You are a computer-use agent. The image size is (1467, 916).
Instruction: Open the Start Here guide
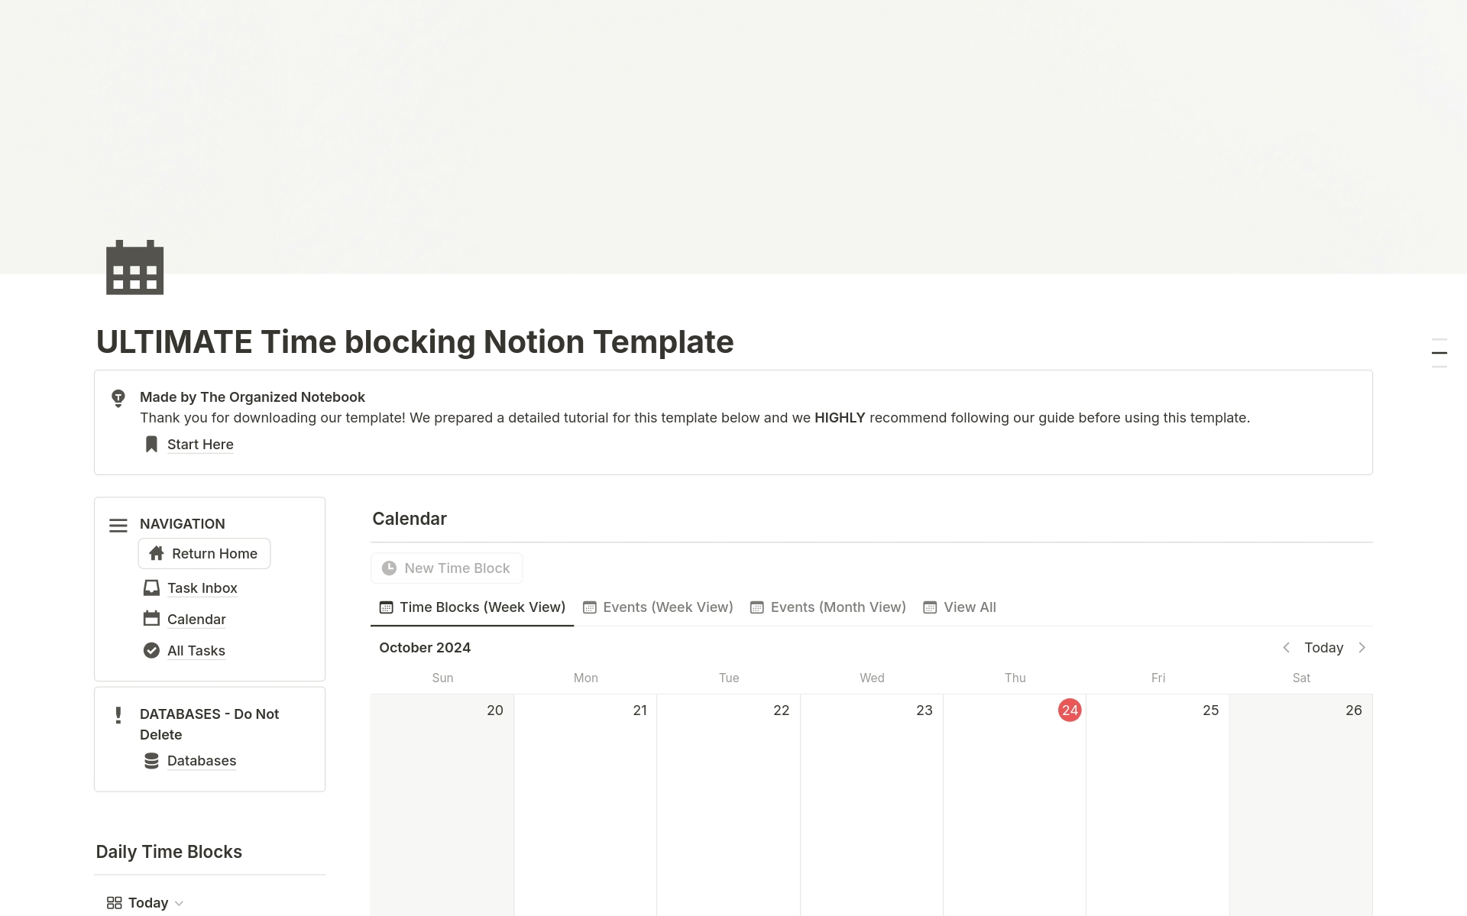[x=199, y=444]
